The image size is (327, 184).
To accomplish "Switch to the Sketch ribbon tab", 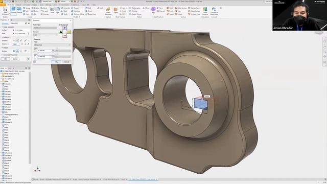I will point(18,5).
